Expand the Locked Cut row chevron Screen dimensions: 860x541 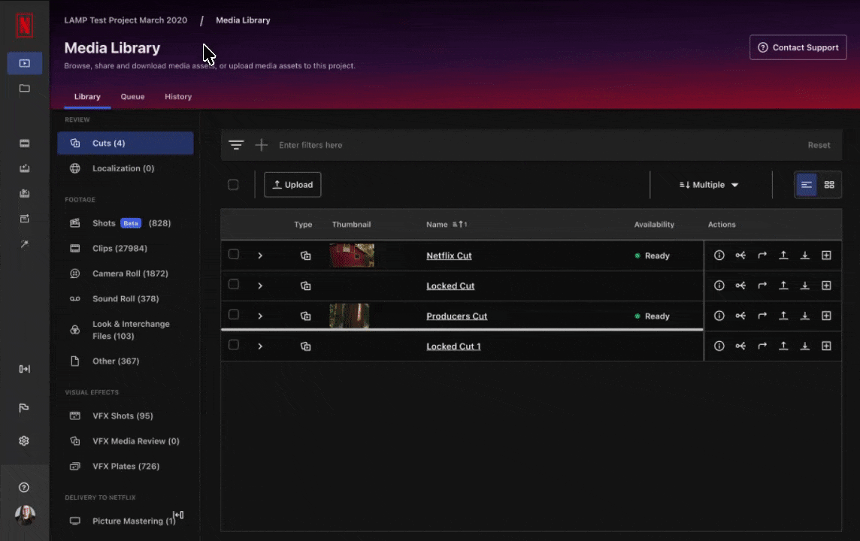[260, 286]
